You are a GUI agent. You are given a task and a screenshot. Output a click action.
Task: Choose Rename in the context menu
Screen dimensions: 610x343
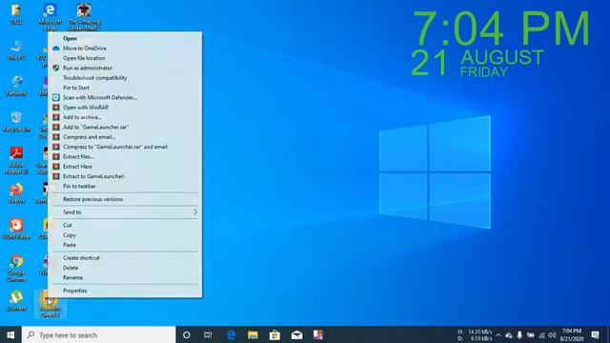pos(125,277)
